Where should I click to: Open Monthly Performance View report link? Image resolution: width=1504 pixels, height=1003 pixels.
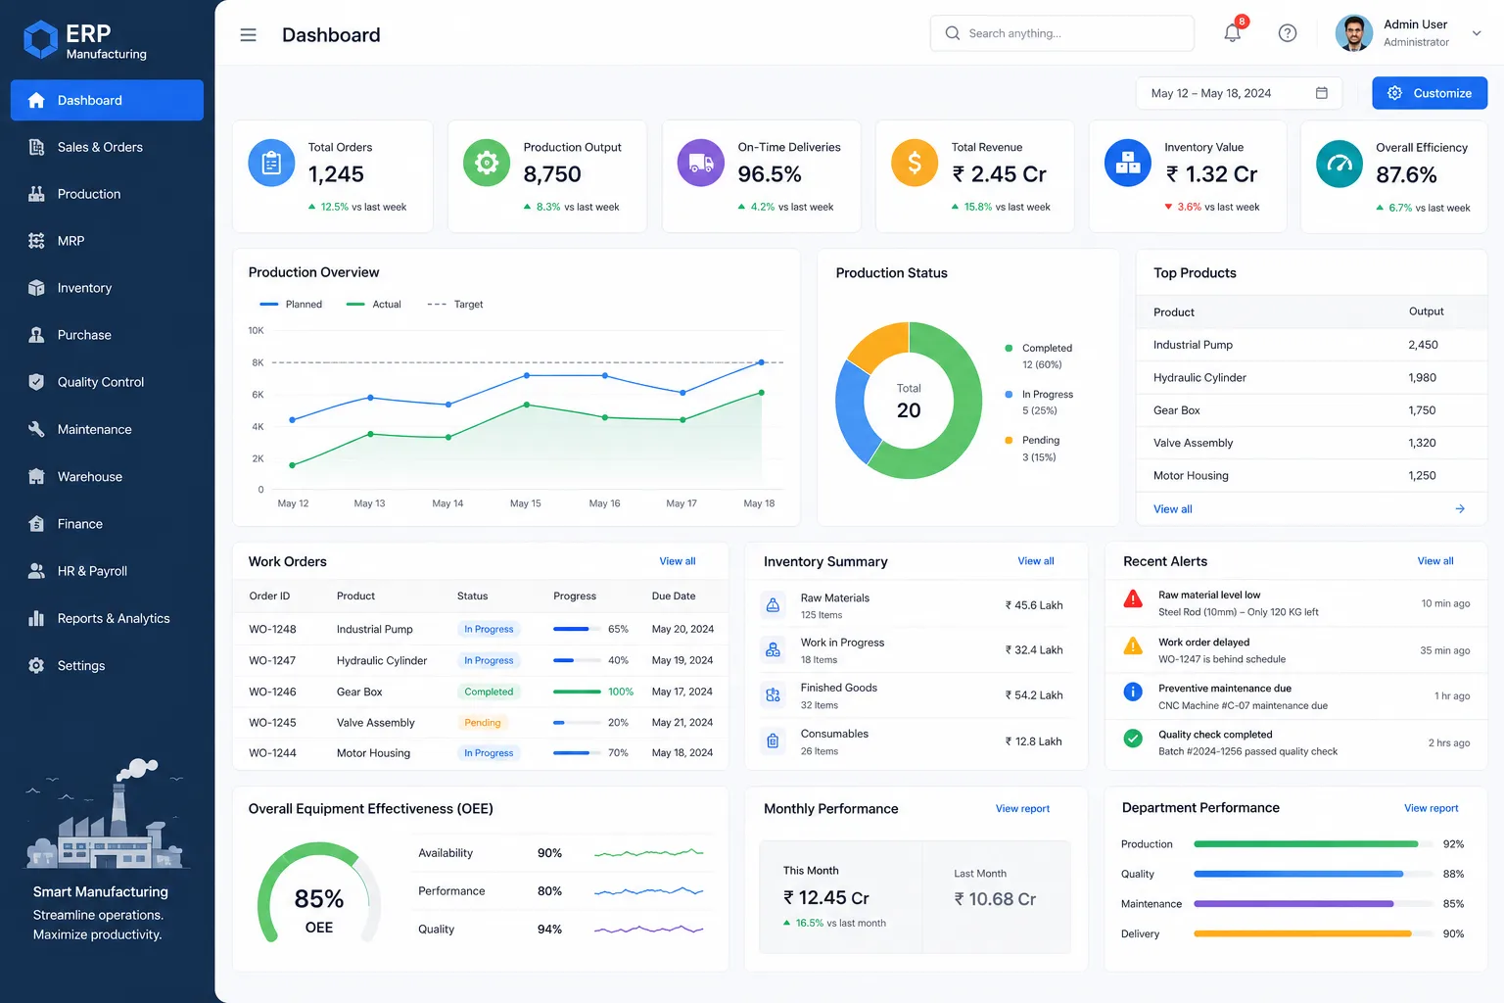(x=1022, y=809)
